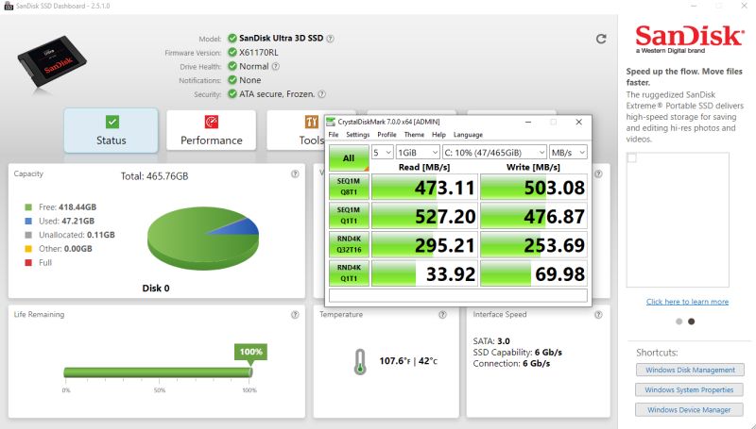Open Profile menu in CrystalDiskMark

387,135
